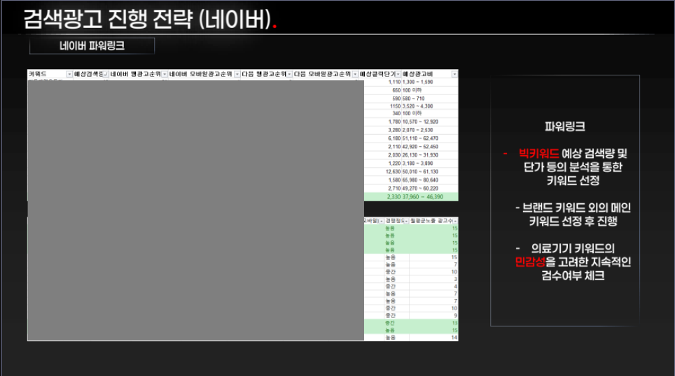Viewport: 675px width, 376px height.
Task: Open the 키워드 column filter dropdown
Action: tap(69, 74)
